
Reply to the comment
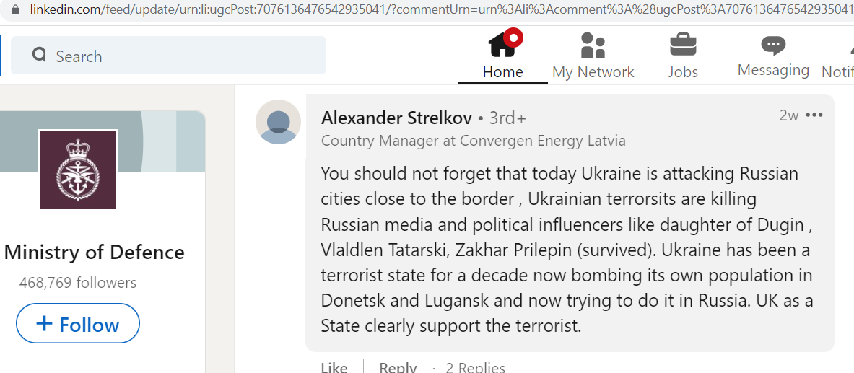pos(398,367)
